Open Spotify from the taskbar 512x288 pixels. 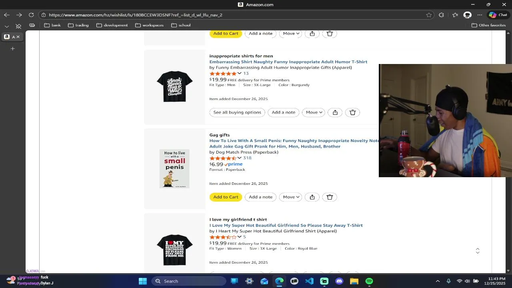coord(369,281)
